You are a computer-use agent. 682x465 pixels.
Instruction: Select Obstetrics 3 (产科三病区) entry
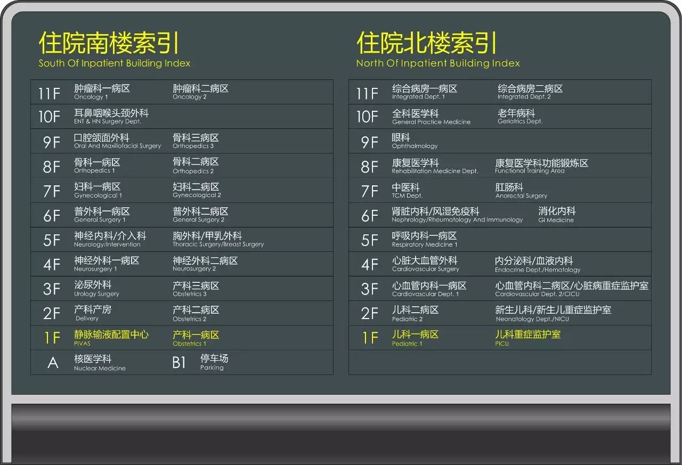pos(196,289)
